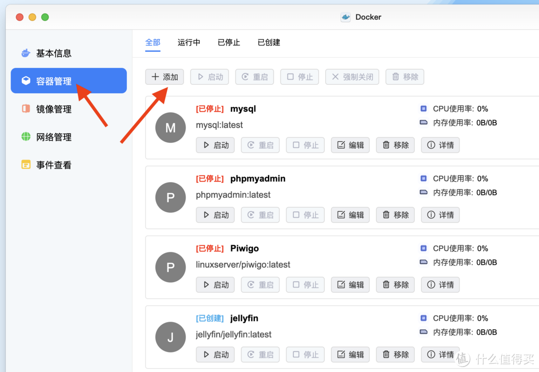Click the Docker whale icon in title bar
539x372 pixels.
pos(345,17)
